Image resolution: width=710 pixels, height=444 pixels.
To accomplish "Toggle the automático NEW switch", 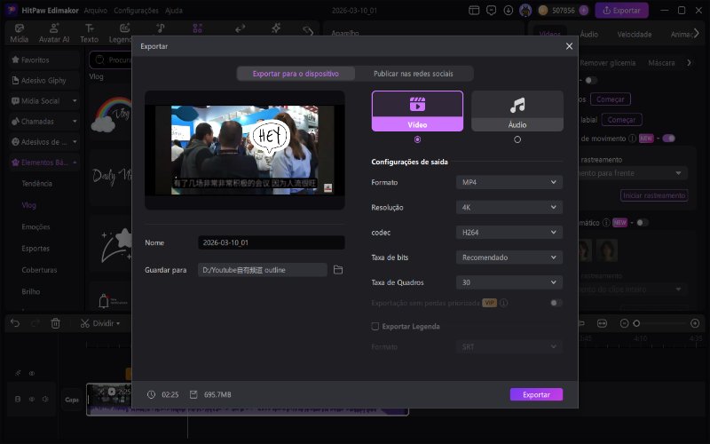I will point(642,223).
